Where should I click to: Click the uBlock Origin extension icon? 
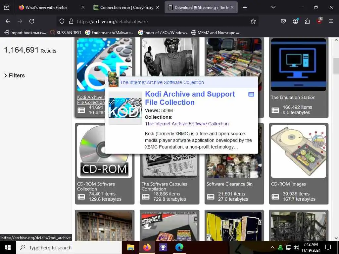(x=319, y=21)
